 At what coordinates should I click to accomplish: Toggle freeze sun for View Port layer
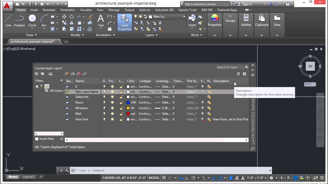point(112,119)
